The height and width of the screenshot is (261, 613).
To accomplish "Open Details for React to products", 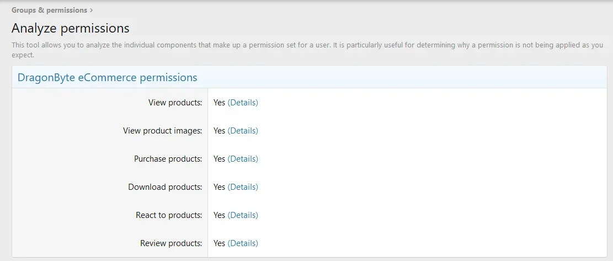I will tap(243, 215).
